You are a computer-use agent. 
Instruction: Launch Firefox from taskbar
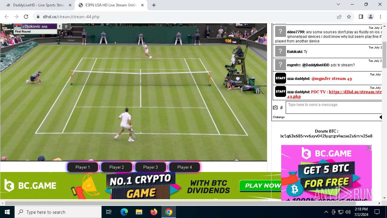(x=154, y=212)
